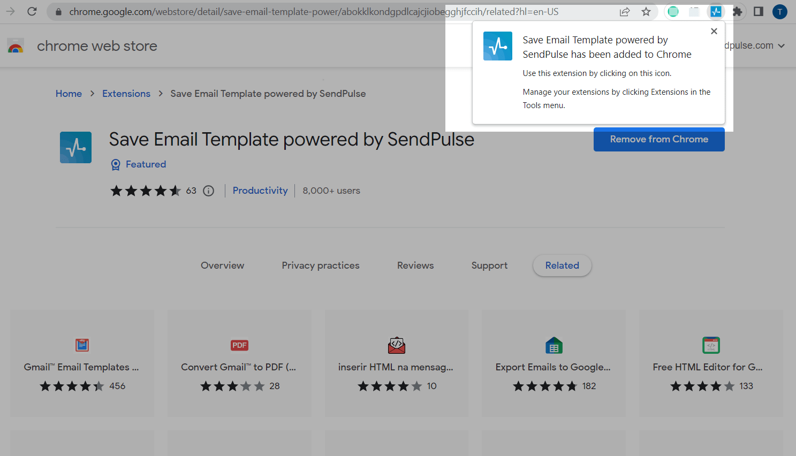Open Free HTML Editor for Gmail card
The height and width of the screenshot is (456, 796).
pos(711,363)
